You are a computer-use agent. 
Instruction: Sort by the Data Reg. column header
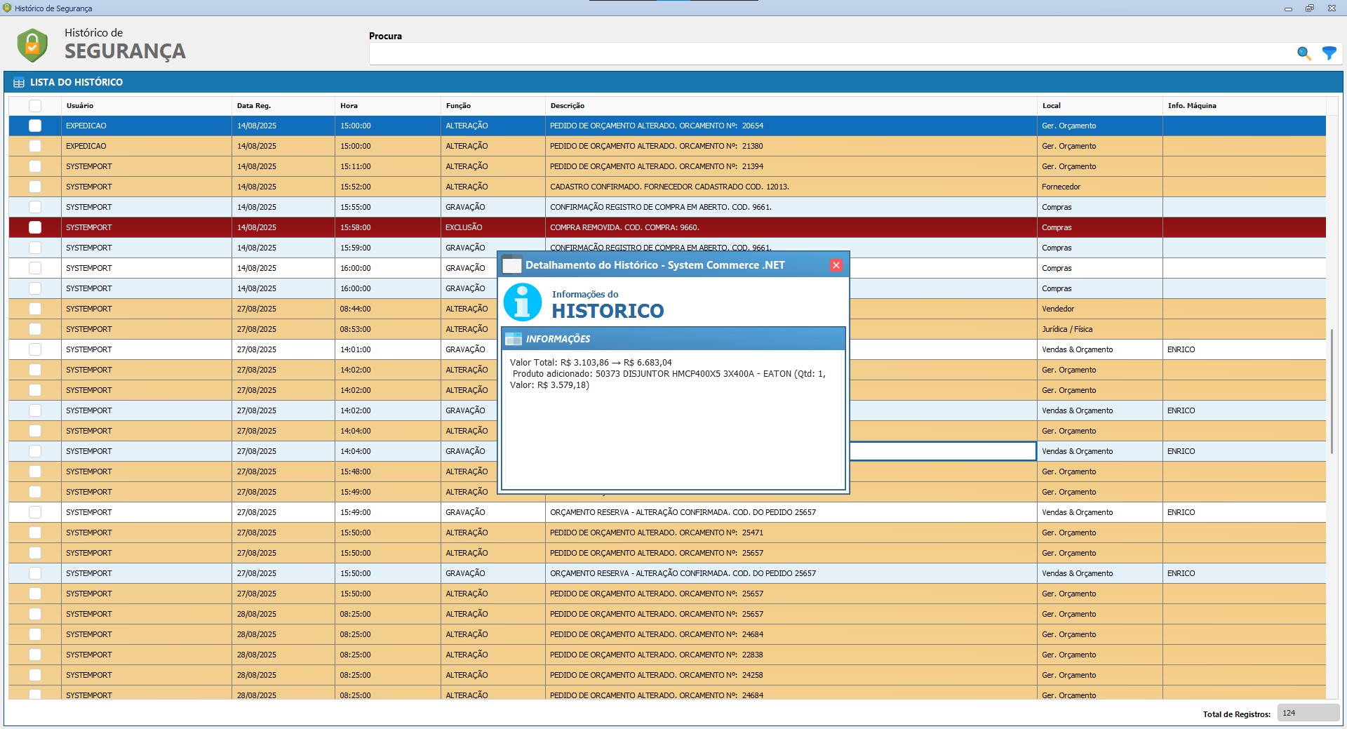(x=253, y=106)
